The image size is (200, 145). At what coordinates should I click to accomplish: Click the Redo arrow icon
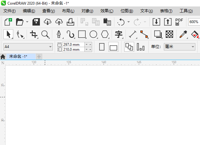137,22
